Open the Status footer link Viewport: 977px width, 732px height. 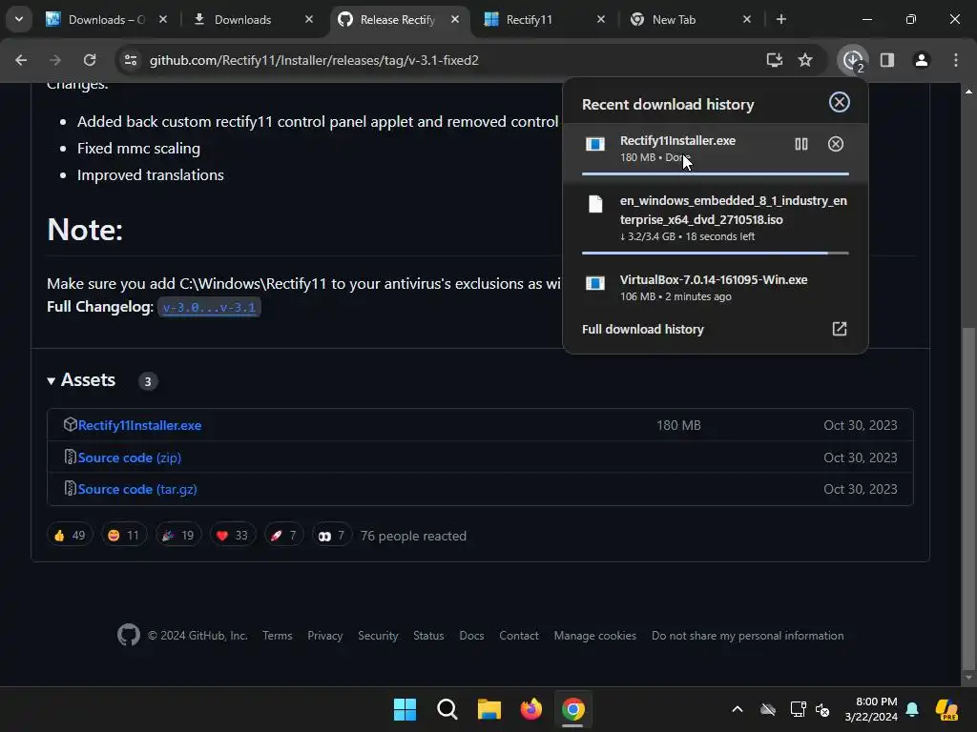[x=428, y=636]
